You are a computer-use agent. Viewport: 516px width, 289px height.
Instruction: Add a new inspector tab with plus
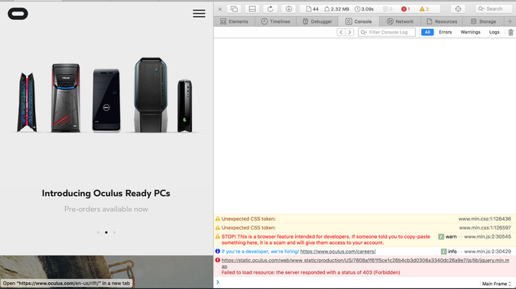tap(510, 21)
